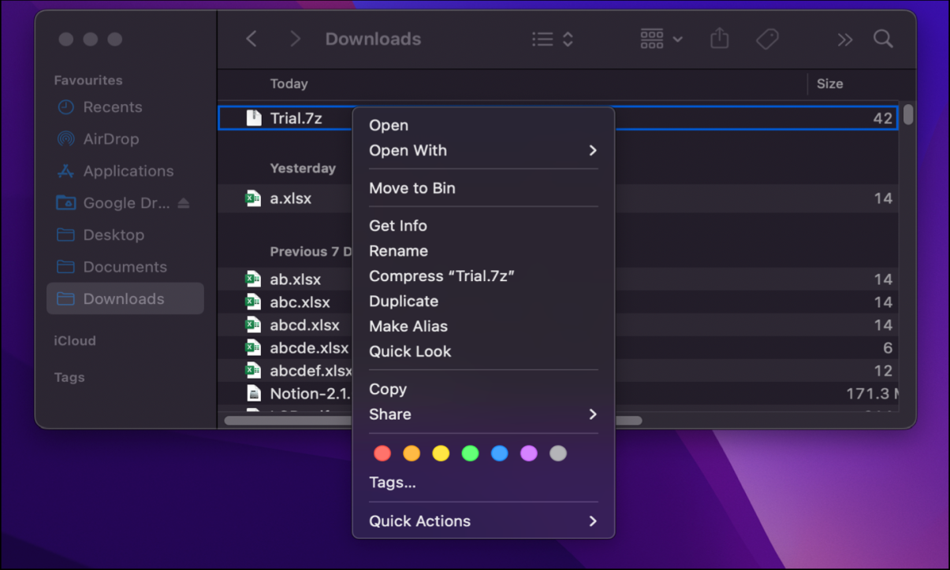Expand the Open With submenu

[482, 150]
